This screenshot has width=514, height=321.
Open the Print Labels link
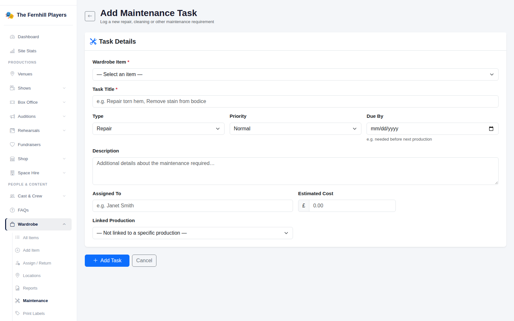[x=34, y=313]
